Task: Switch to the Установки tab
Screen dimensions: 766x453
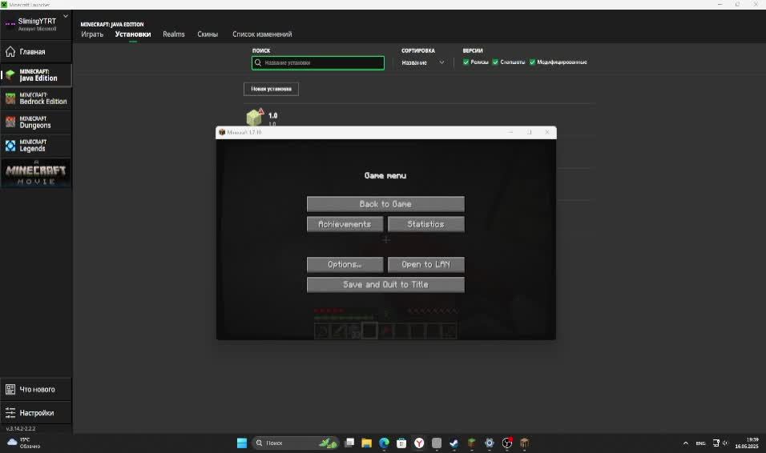Action: [133, 34]
